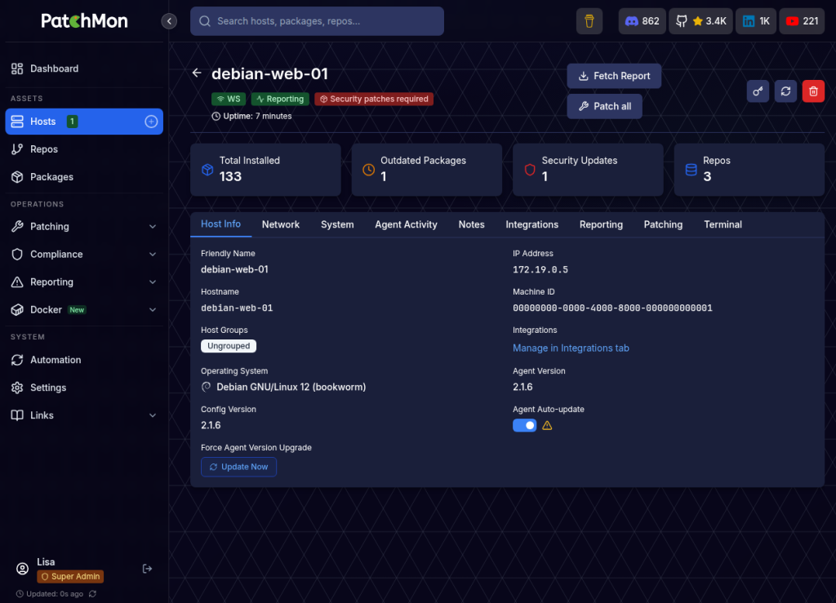Open the Discord community link showing 862
This screenshot has height=603, width=836.
[642, 21]
